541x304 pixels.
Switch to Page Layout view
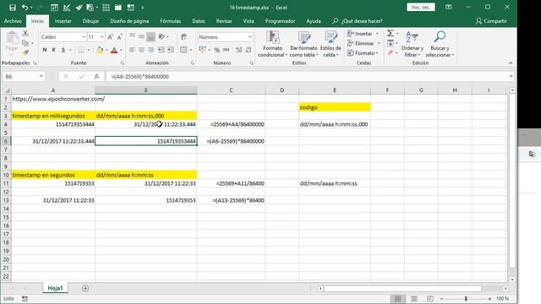[x=414, y=298]
